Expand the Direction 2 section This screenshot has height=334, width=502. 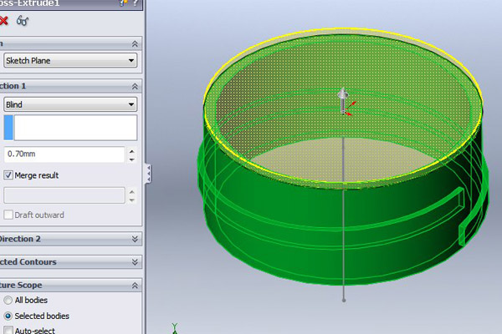(135, 239)
